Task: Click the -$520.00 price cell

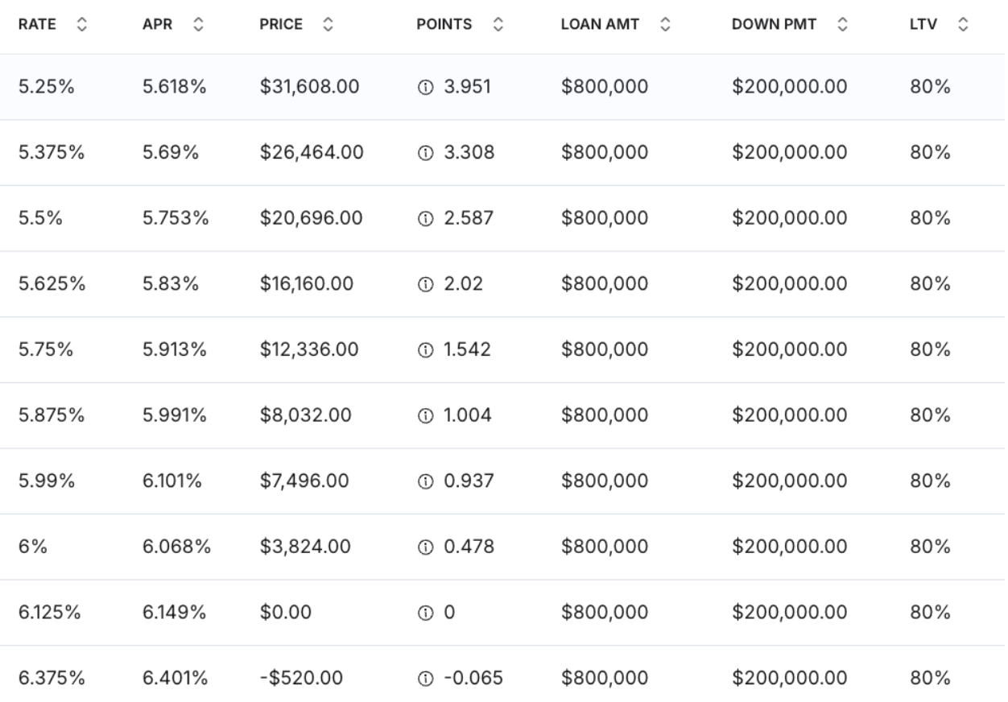Action: coord(301,679)
